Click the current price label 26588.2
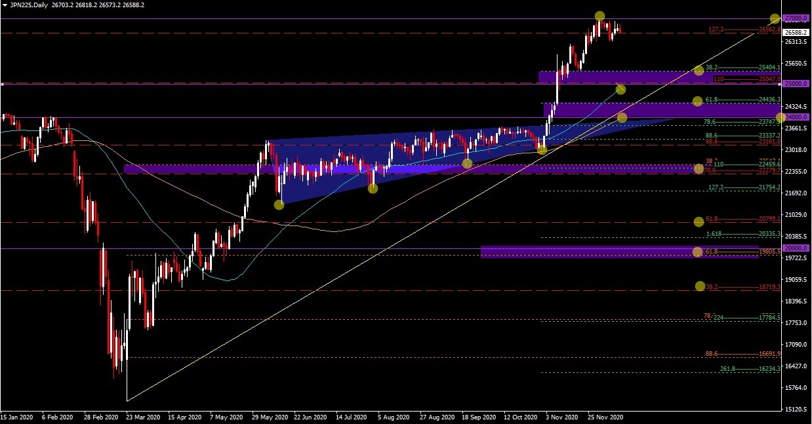Screen dimensions: 812x424 click(795, 32)
